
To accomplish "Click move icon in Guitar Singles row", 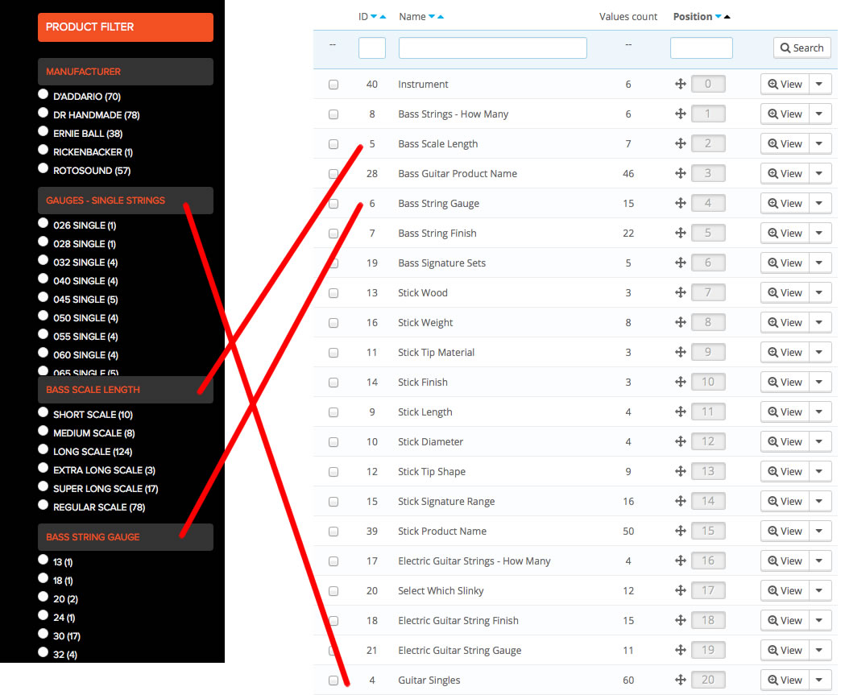I will tap(681, 680).
